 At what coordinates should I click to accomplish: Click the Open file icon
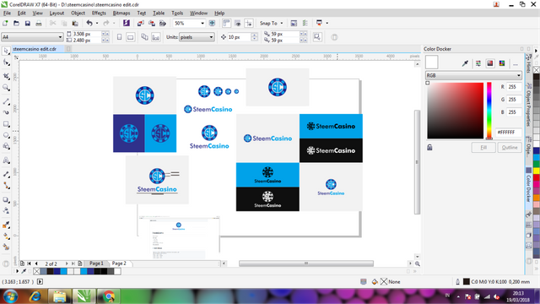(x=16, y=23)
